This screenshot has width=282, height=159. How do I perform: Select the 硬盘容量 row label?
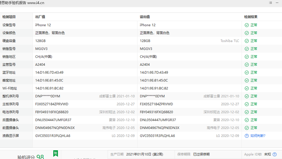point(9,41)
